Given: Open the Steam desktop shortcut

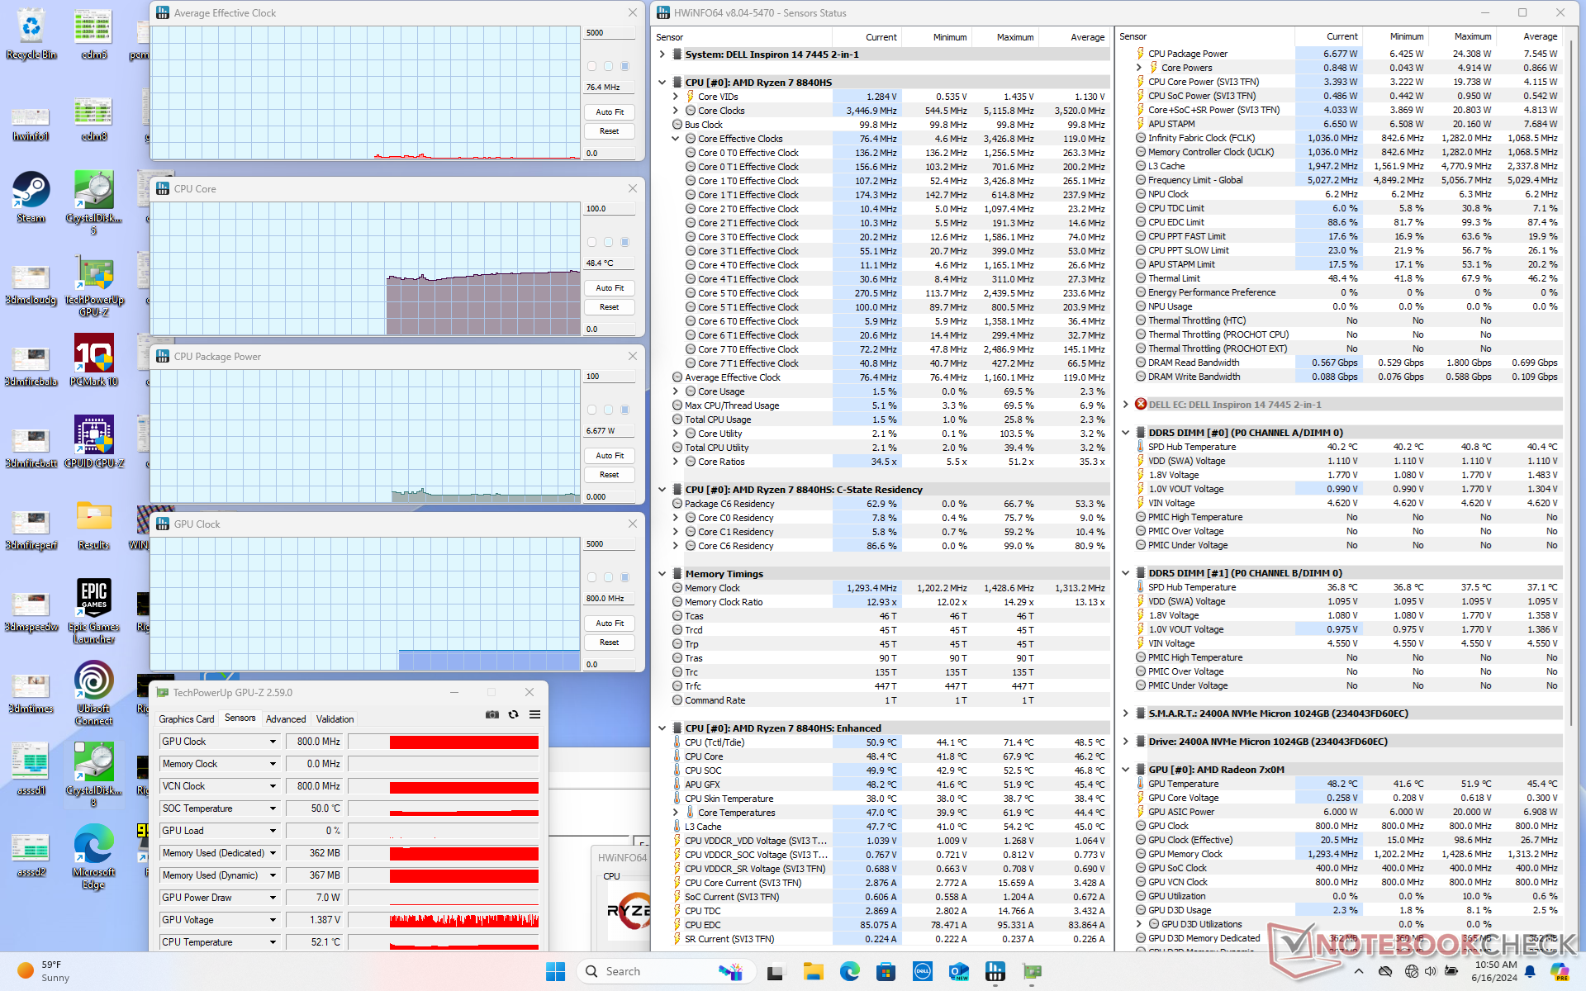Looking at the screenshot, I should (x=31, y=197).
